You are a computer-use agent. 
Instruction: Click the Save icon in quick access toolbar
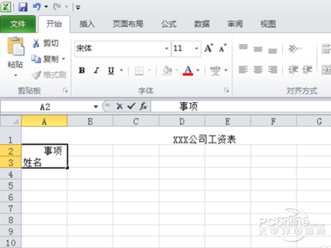coord(23,7)
